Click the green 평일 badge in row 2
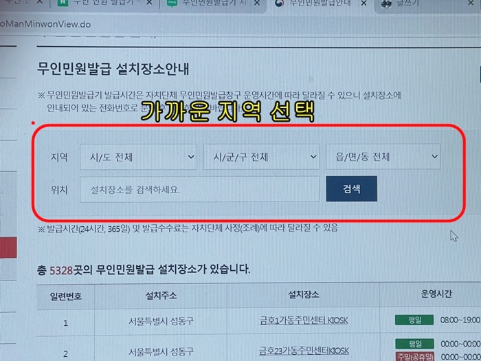Image resolution: width=481 pixels, height=361 pixels. point(414,344)
